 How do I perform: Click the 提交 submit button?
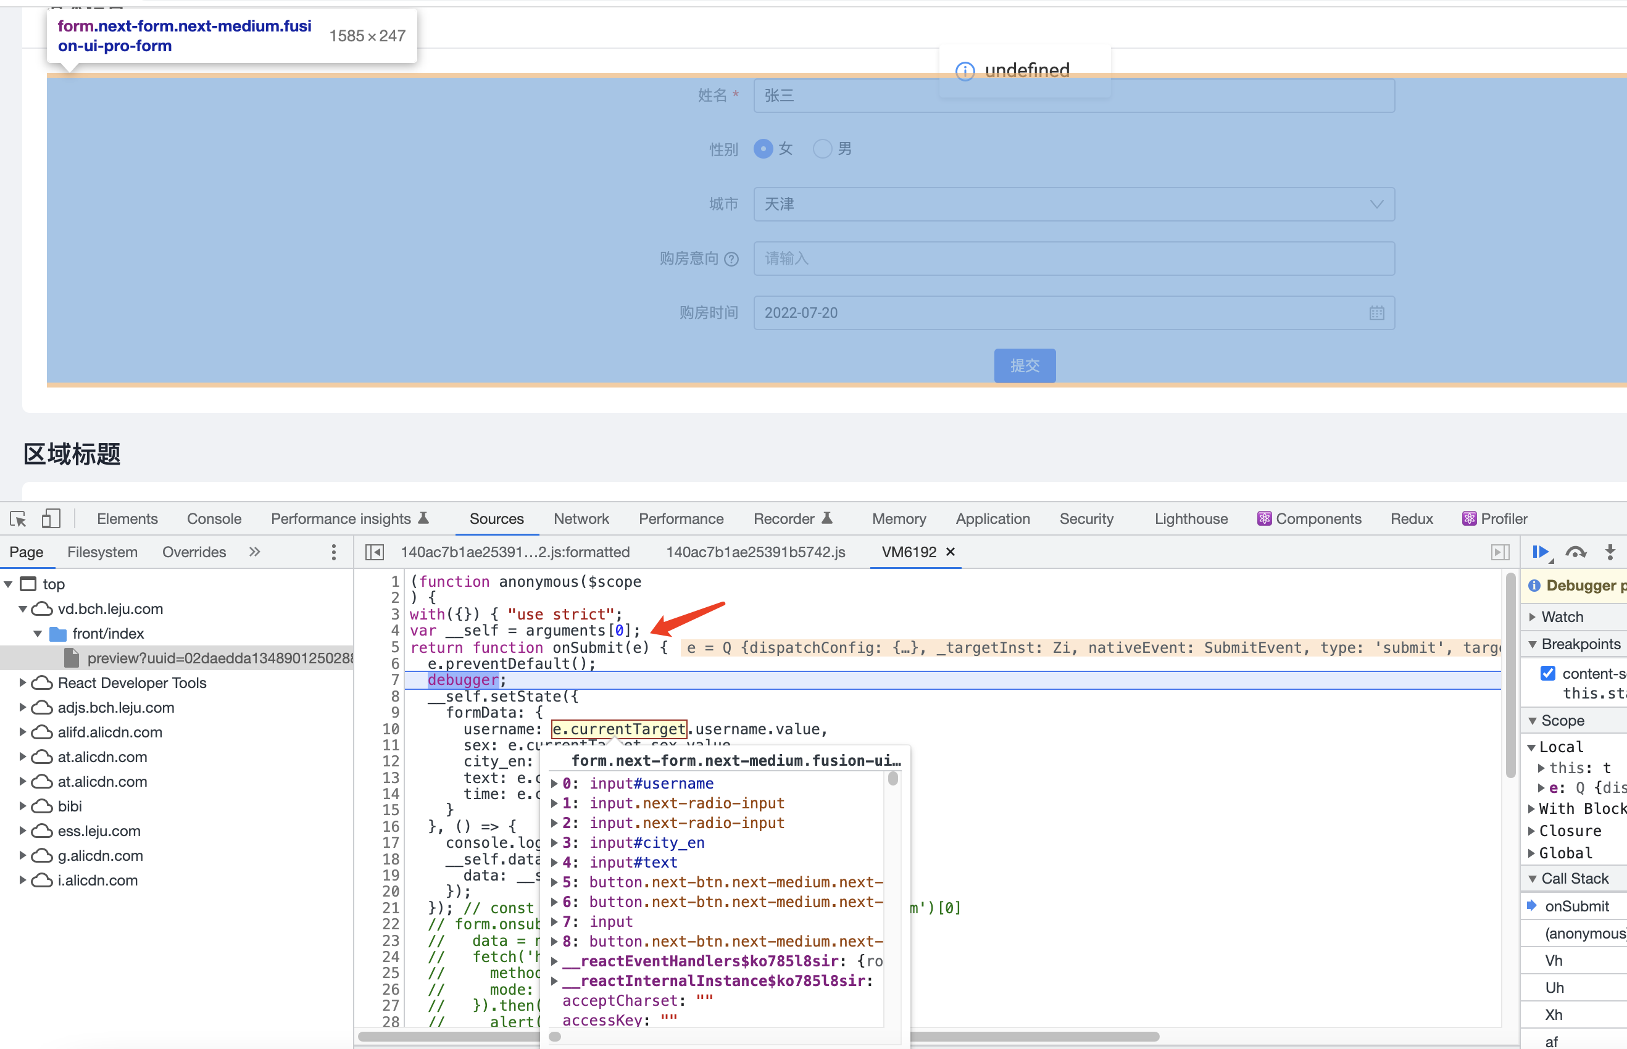(1025, 366)
